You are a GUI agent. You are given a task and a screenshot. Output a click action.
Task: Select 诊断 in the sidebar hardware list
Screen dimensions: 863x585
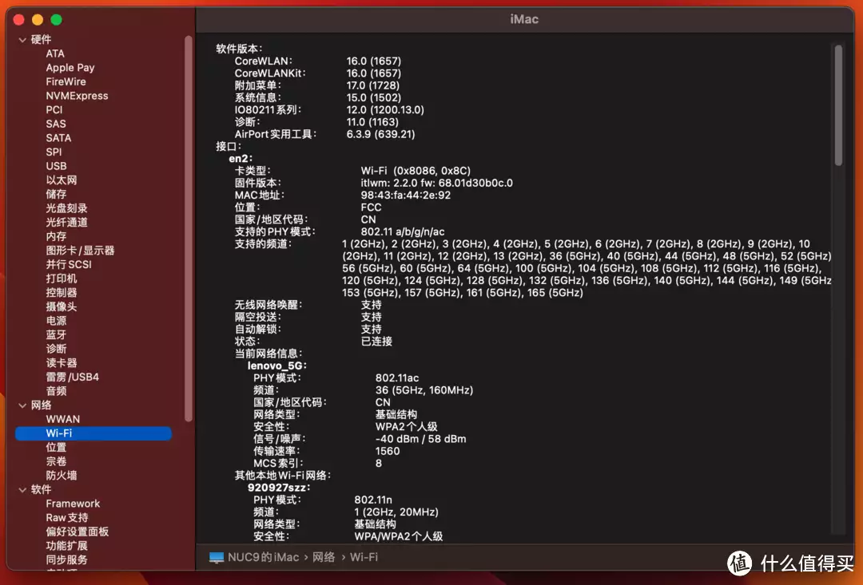click(x=56, y=349)
